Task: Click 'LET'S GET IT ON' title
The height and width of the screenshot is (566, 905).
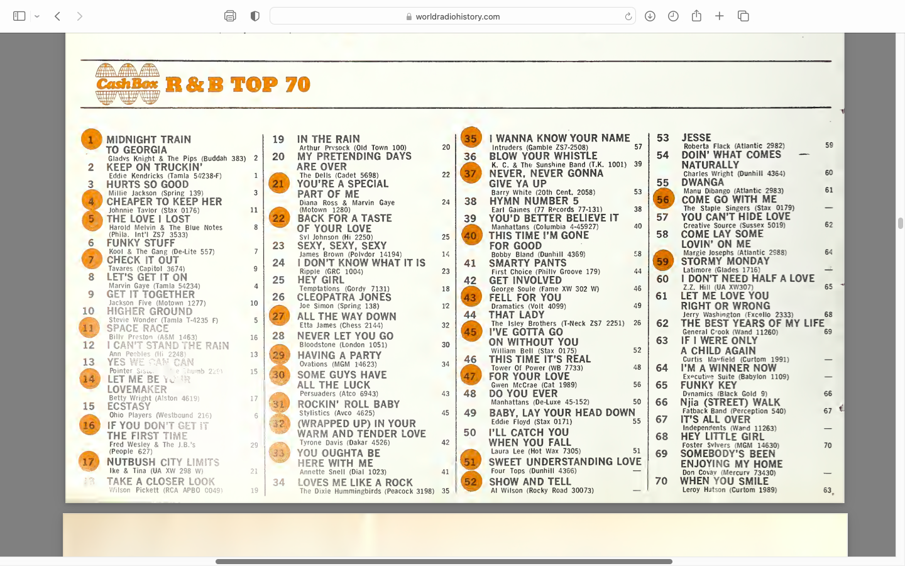Action: click(146, 277)
